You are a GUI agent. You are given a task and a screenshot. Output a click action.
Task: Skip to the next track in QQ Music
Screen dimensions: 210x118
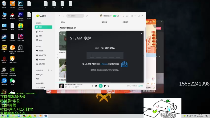(105, 86)
